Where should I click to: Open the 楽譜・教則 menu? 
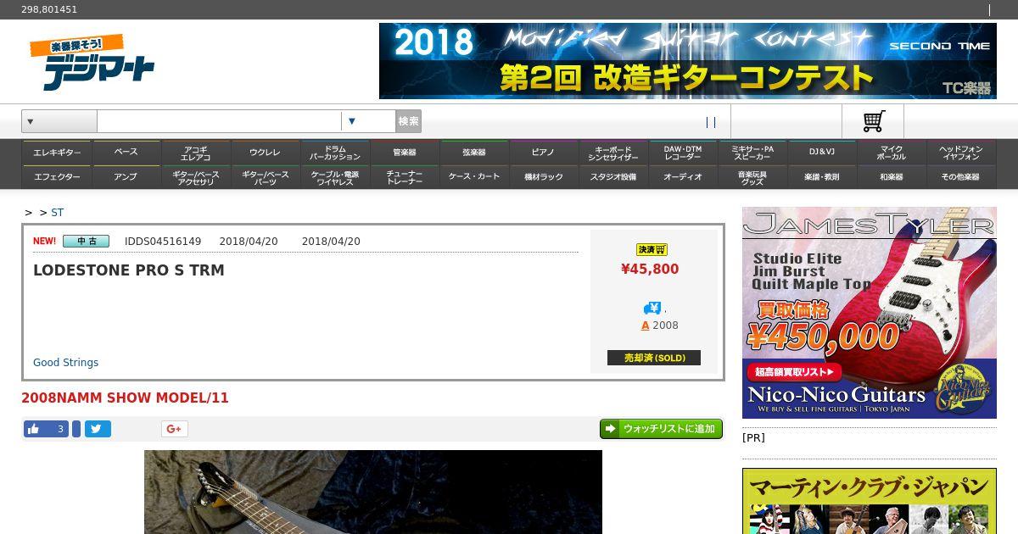[822, 177]
